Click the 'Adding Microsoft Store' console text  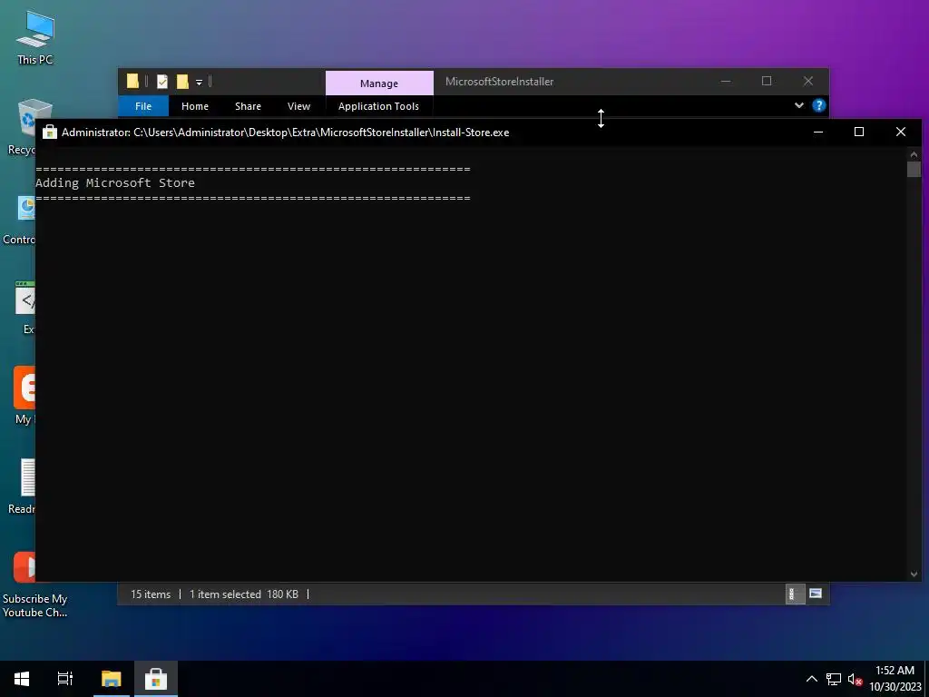click(115, 182)
